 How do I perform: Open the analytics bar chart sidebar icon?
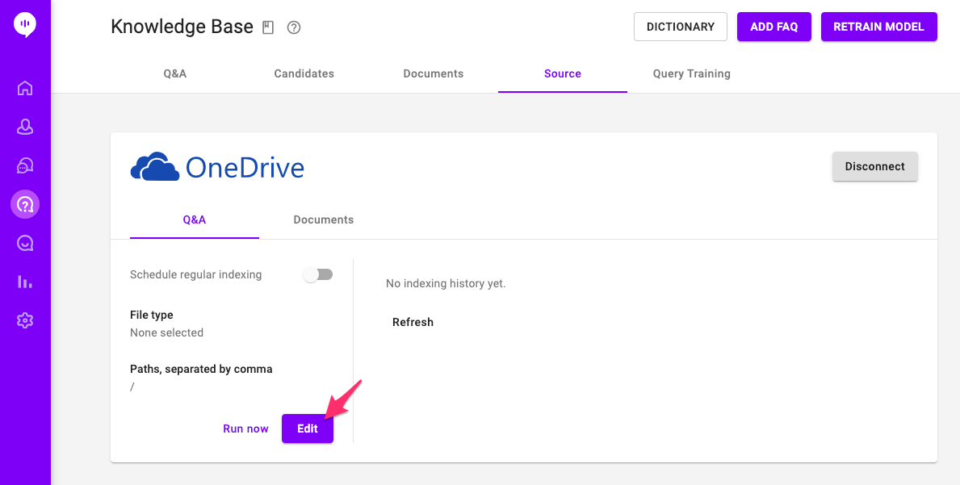pos(25,282)
